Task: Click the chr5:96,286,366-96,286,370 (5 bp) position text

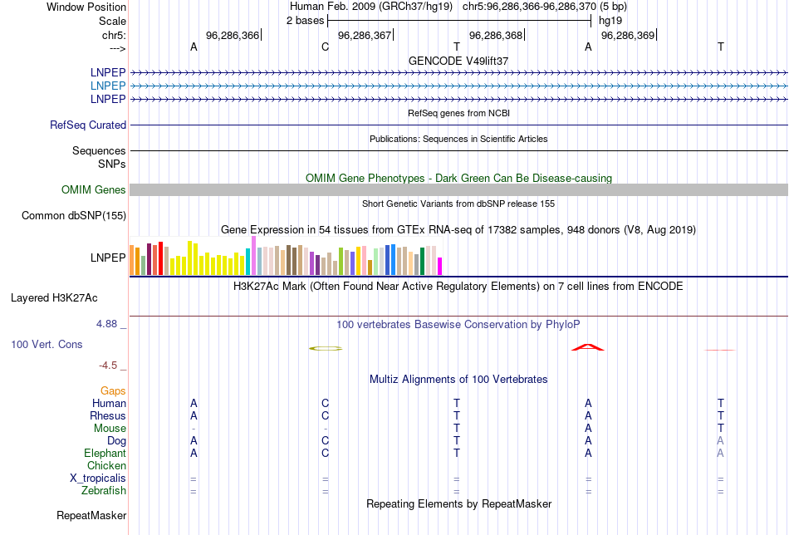Action: pos(545,7)
